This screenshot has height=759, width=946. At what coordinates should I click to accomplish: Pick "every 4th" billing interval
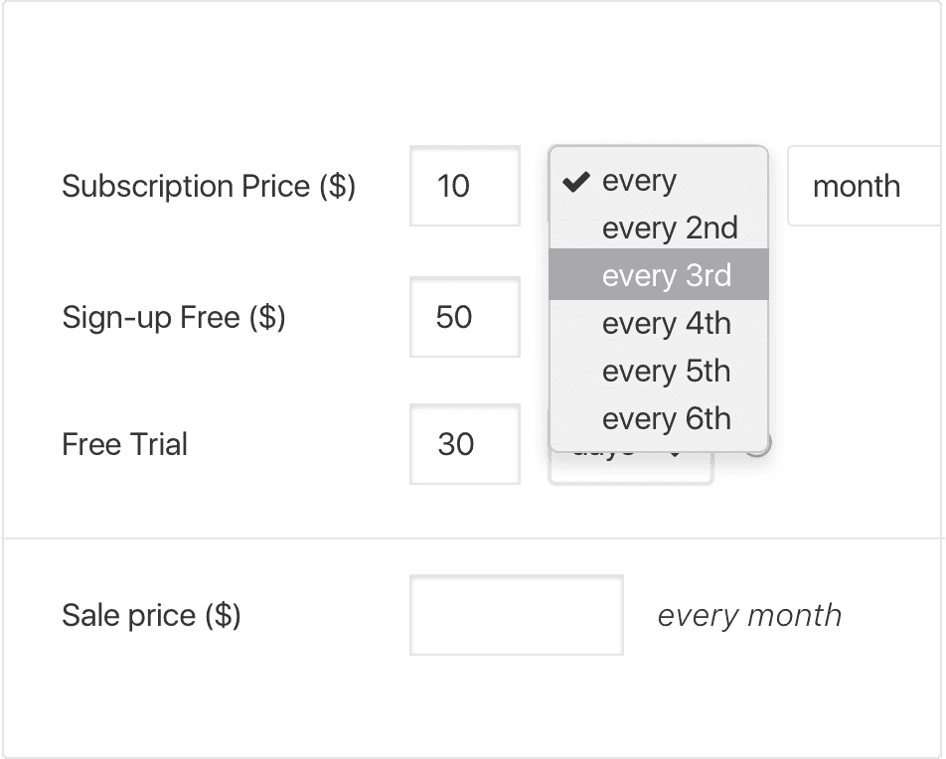[x=666, y=324]
